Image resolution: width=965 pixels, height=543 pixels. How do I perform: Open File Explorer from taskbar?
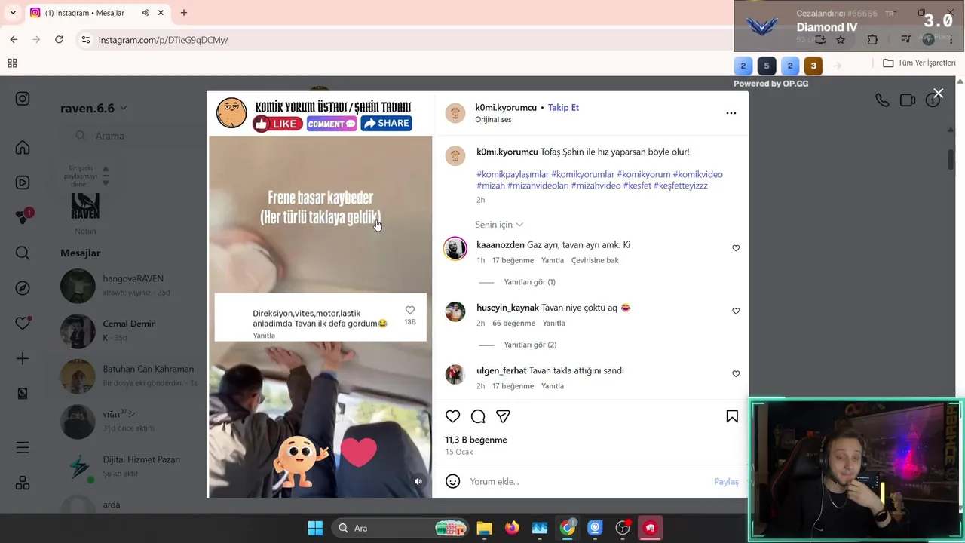tap(484, 528)
